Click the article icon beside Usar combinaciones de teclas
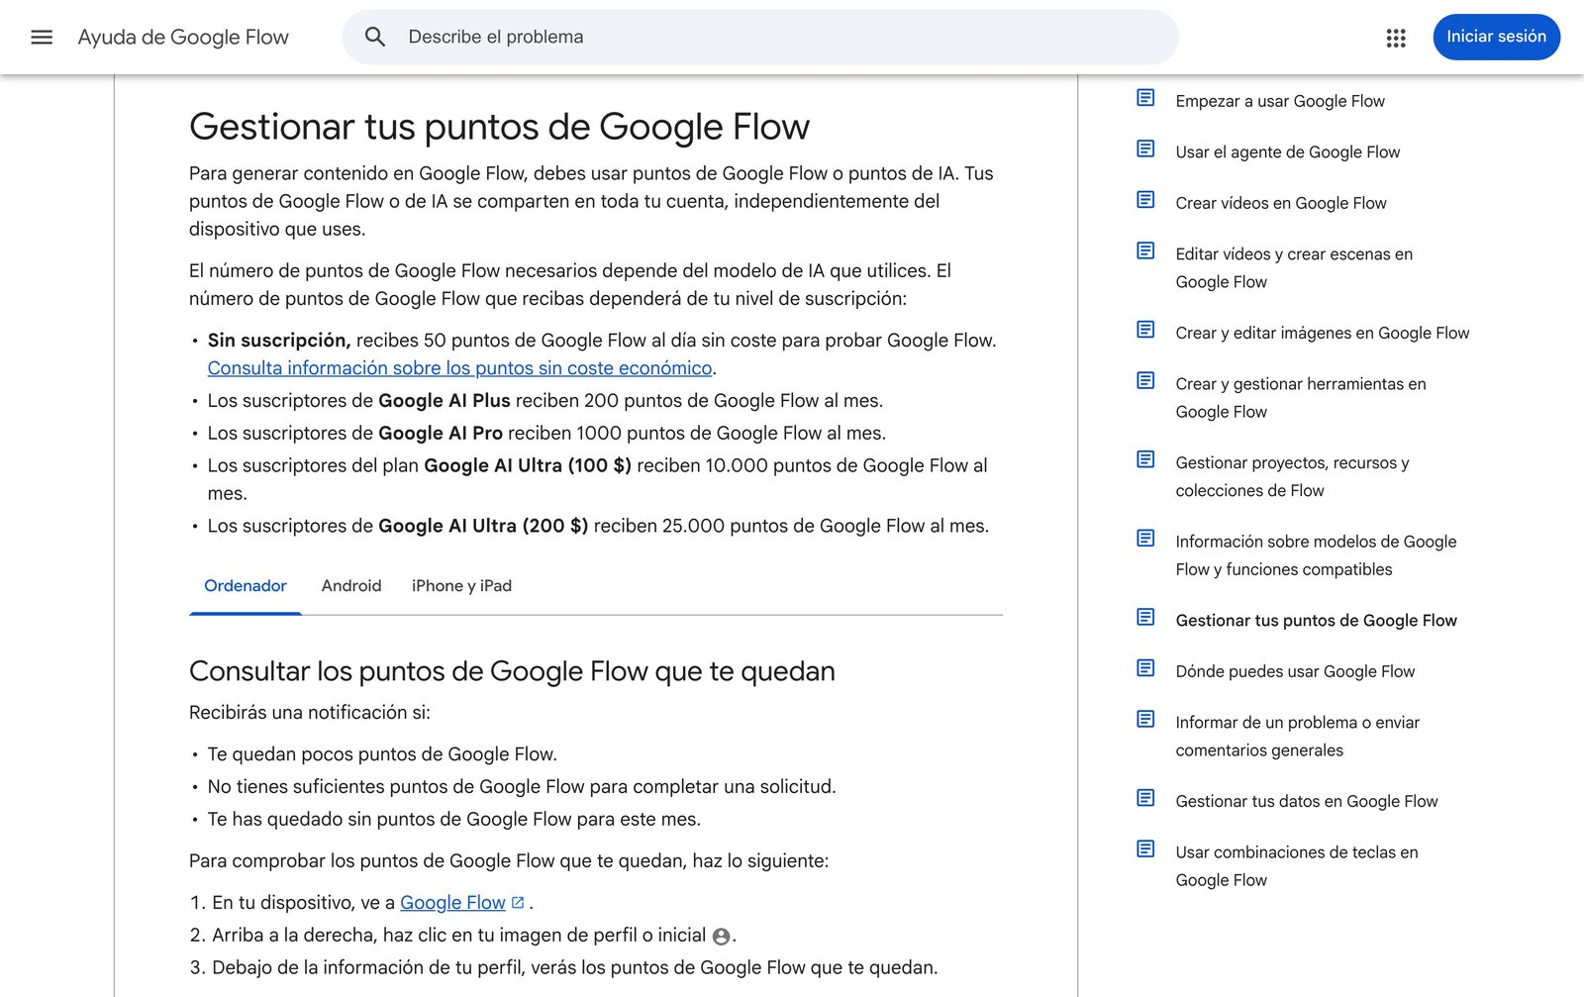This screenshot has height=997, width=1584. pyautogui.click(x=1145, y=849)
